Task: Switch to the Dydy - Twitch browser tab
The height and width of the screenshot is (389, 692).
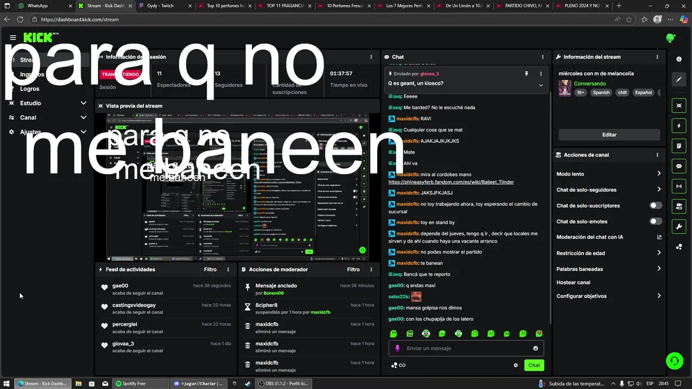Action: click(x=163, y=5)
